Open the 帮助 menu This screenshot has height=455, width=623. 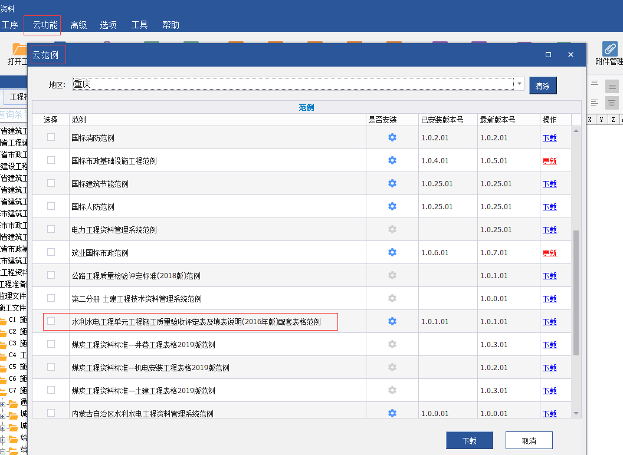(171, 25)
